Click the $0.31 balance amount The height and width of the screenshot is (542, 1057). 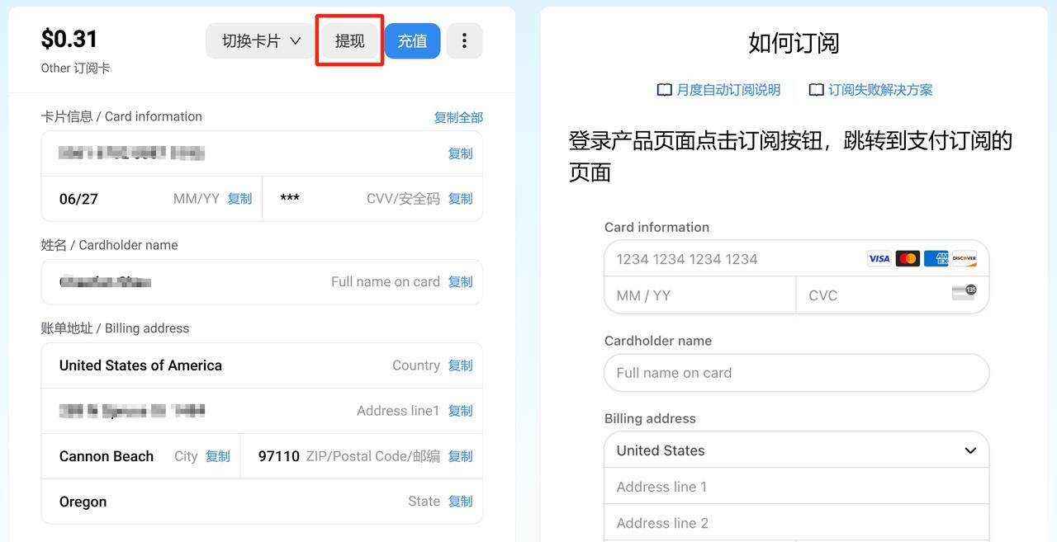click(69, 39)
